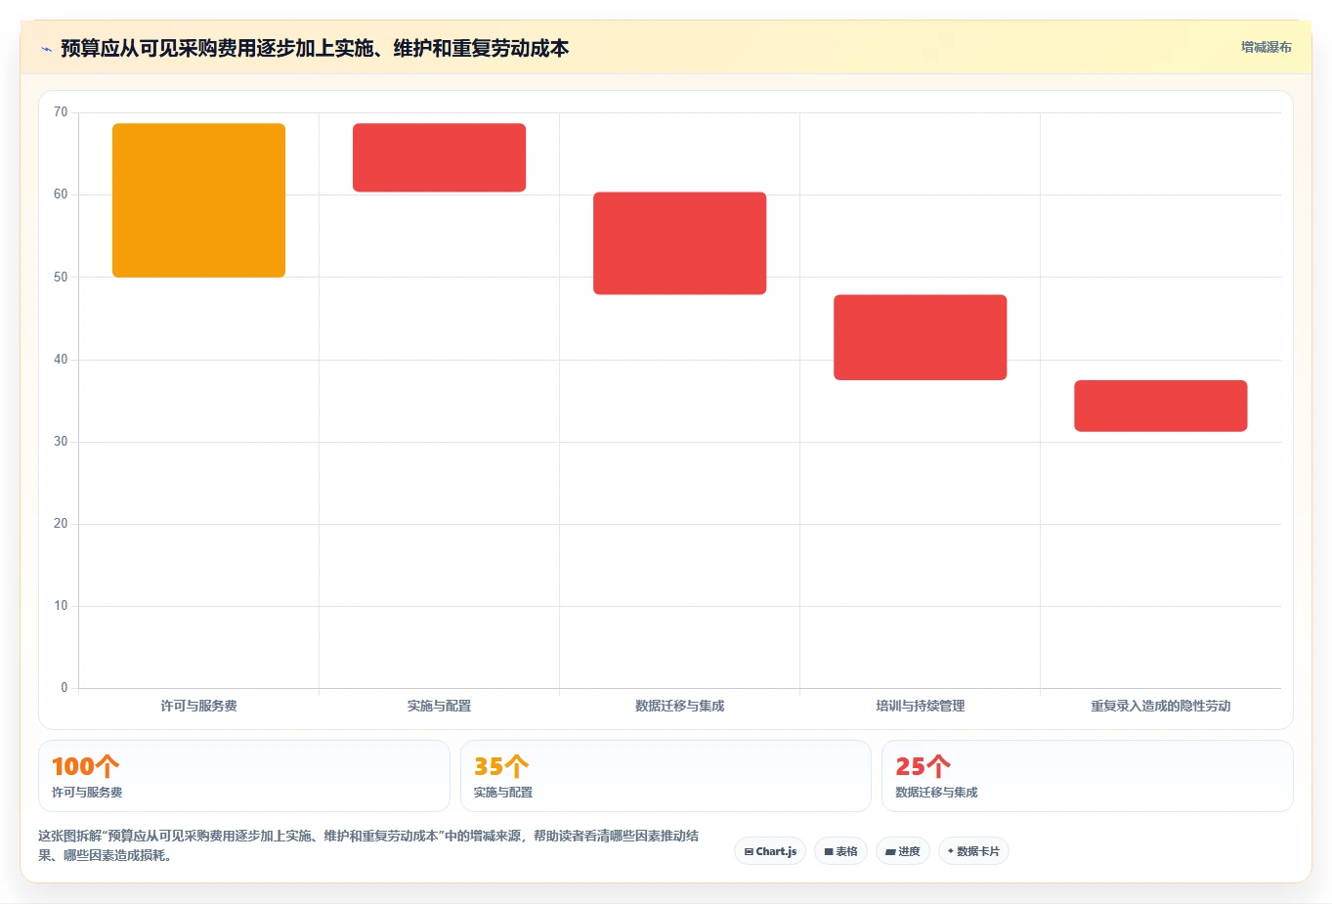Click the 培训与持续管理 x-axis label
The image size is (1332, 904).
(x=920, y=706)
